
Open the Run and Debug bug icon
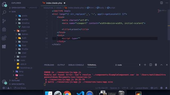pyautogui.click(x=4, y=30)
